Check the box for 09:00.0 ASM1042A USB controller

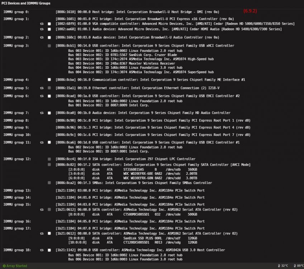pos(49,250)
